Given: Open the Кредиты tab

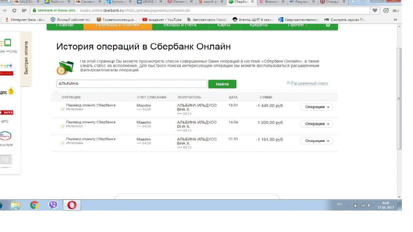Looking at the screenshot, I should pos(258,25).
